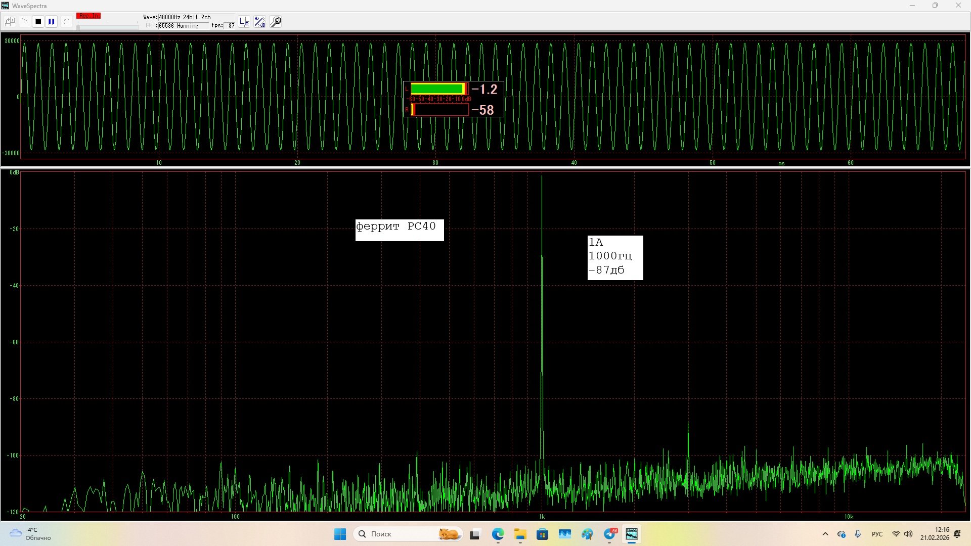The image size is (971, 546).
Task: Open the Windows Start menu
Action: click(340, 534)
